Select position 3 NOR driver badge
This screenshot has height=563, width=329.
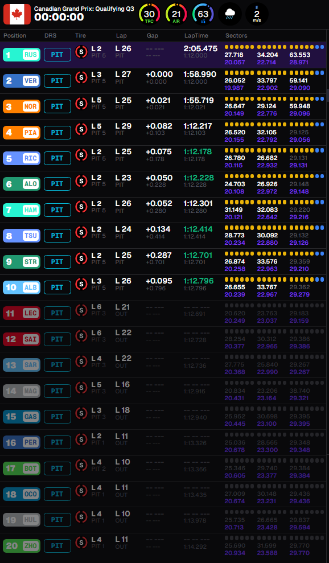(22, 106)
